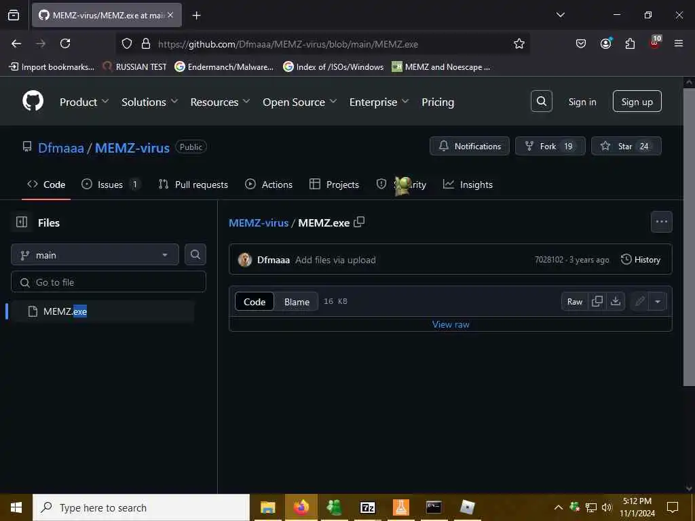Expand the Solutions navigation dropdown
The width and height of the screenshot is (695, 521).
pyautogui.click(x=150, y=102)
